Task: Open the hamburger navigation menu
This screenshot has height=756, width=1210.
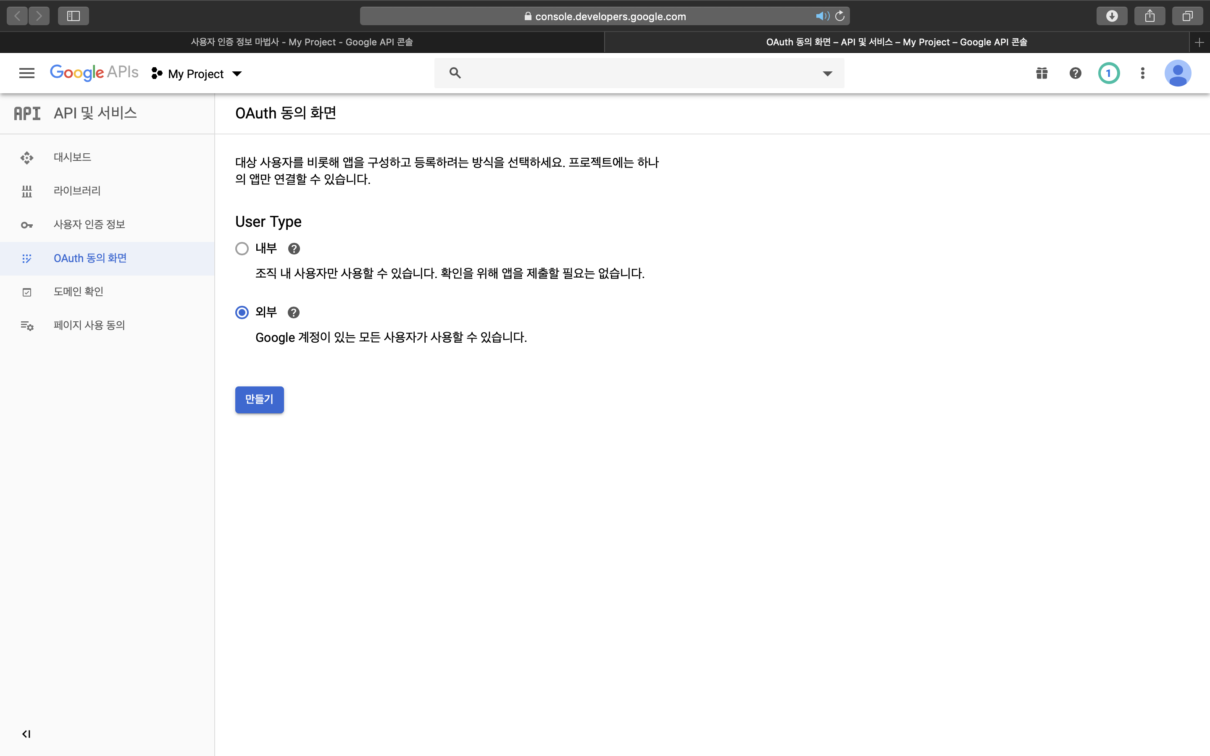Action: pyautogui.click(x=26, y=73)
